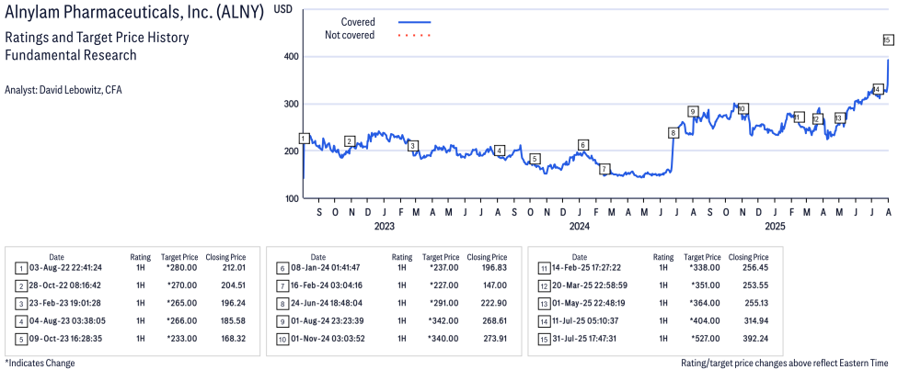Click the 'Not covered' legend label

click(350, 36)
